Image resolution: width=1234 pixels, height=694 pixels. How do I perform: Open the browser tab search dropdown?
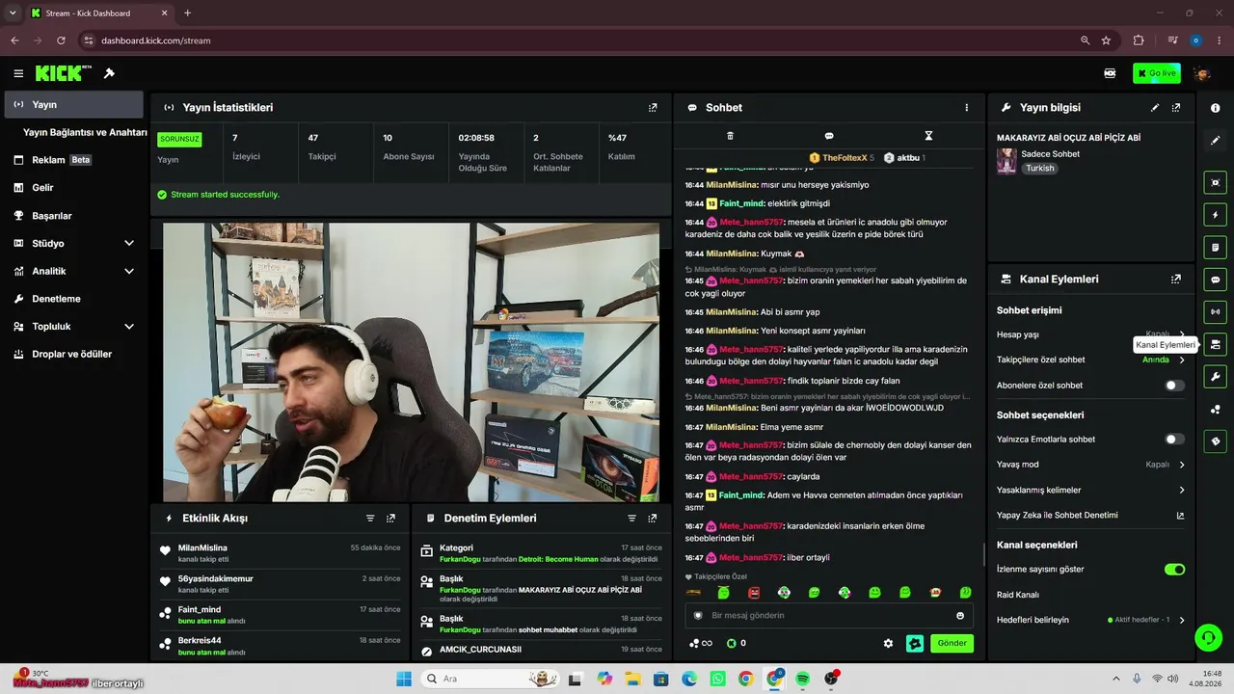[x=13, y=13]
